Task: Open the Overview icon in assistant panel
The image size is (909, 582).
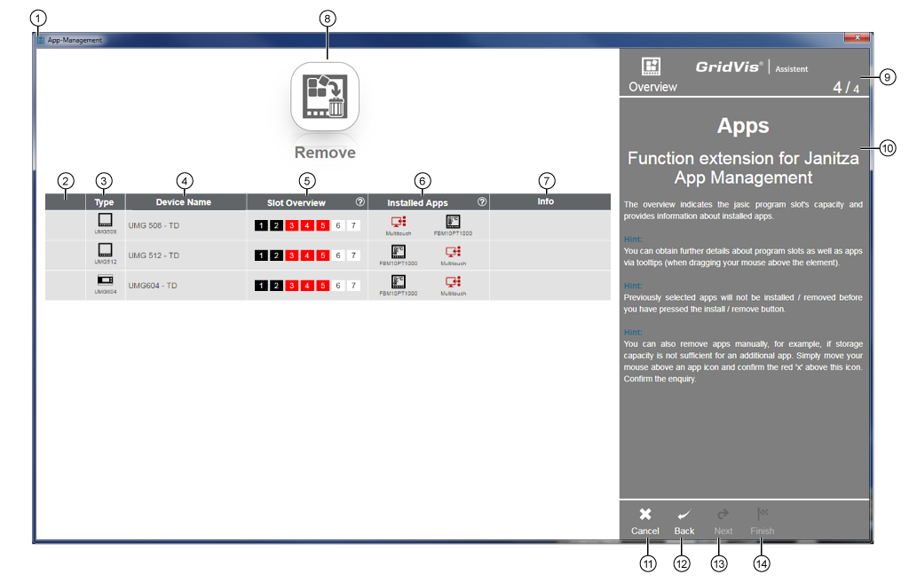Action: 652,67
